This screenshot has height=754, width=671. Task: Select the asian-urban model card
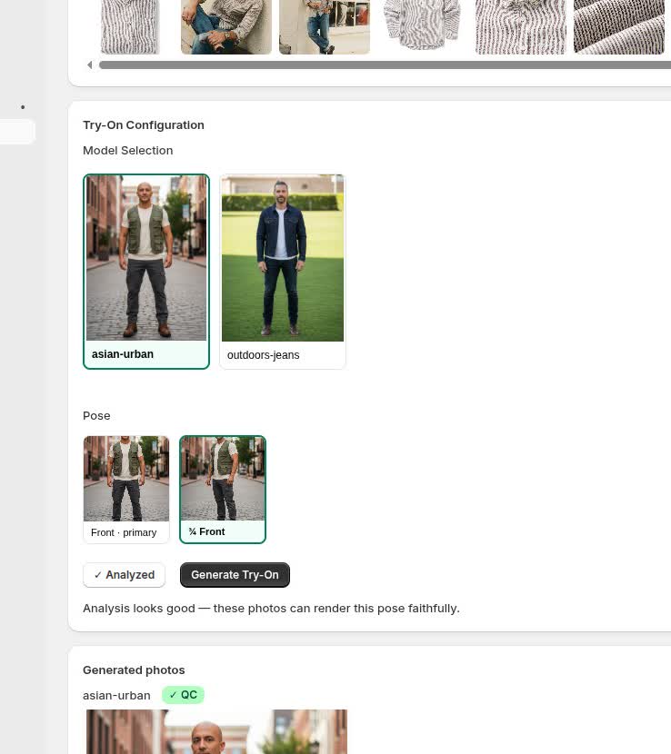[146, 272]
